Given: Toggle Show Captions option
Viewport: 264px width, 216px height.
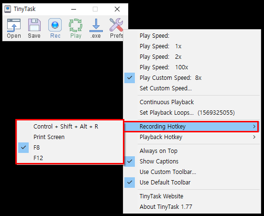Looking at the screenshot, I should point(192,162).
